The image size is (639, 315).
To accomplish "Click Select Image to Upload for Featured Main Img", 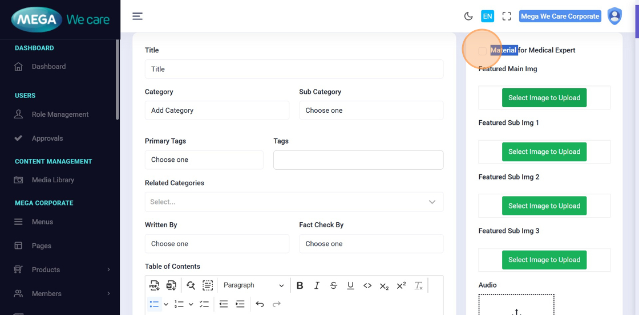I will pyautogui.click(x=544, y=98).
